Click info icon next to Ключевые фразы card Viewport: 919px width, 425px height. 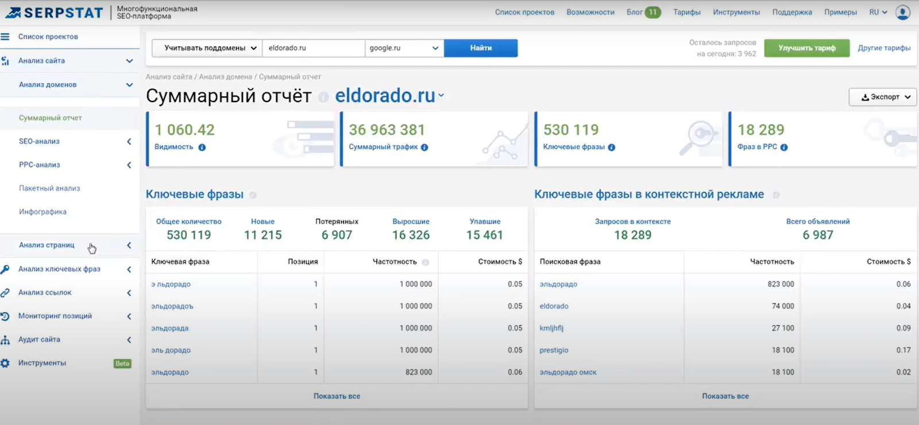(612, 147)
